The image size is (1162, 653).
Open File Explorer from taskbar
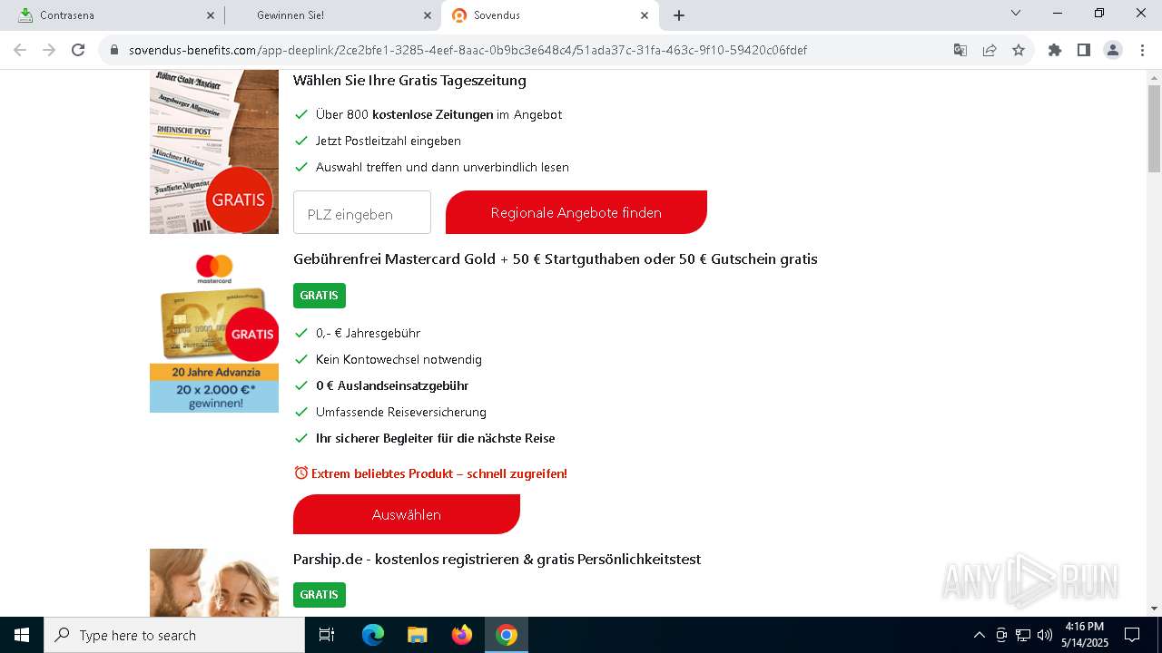coord(417,635)
